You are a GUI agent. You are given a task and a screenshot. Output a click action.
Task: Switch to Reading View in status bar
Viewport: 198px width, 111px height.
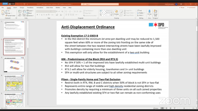click(170, 108)
